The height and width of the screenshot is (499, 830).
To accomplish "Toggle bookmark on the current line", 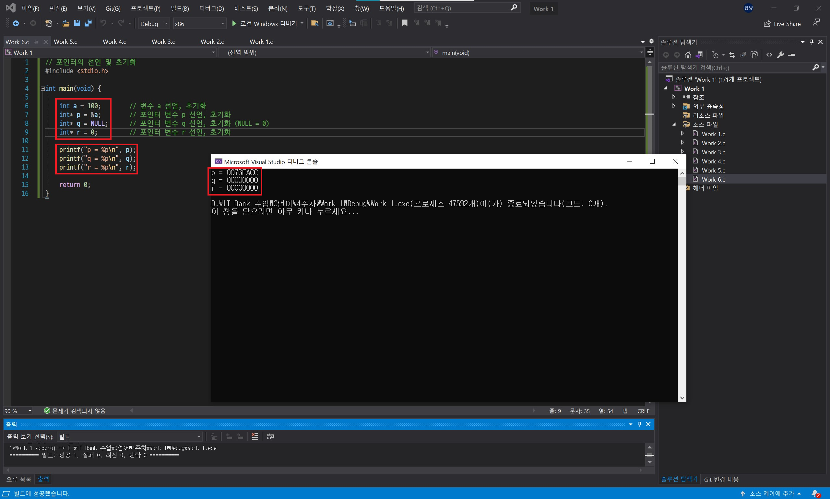I will click(404, 23).
